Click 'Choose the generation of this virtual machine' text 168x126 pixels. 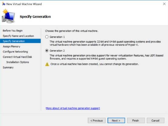point(72,31)
